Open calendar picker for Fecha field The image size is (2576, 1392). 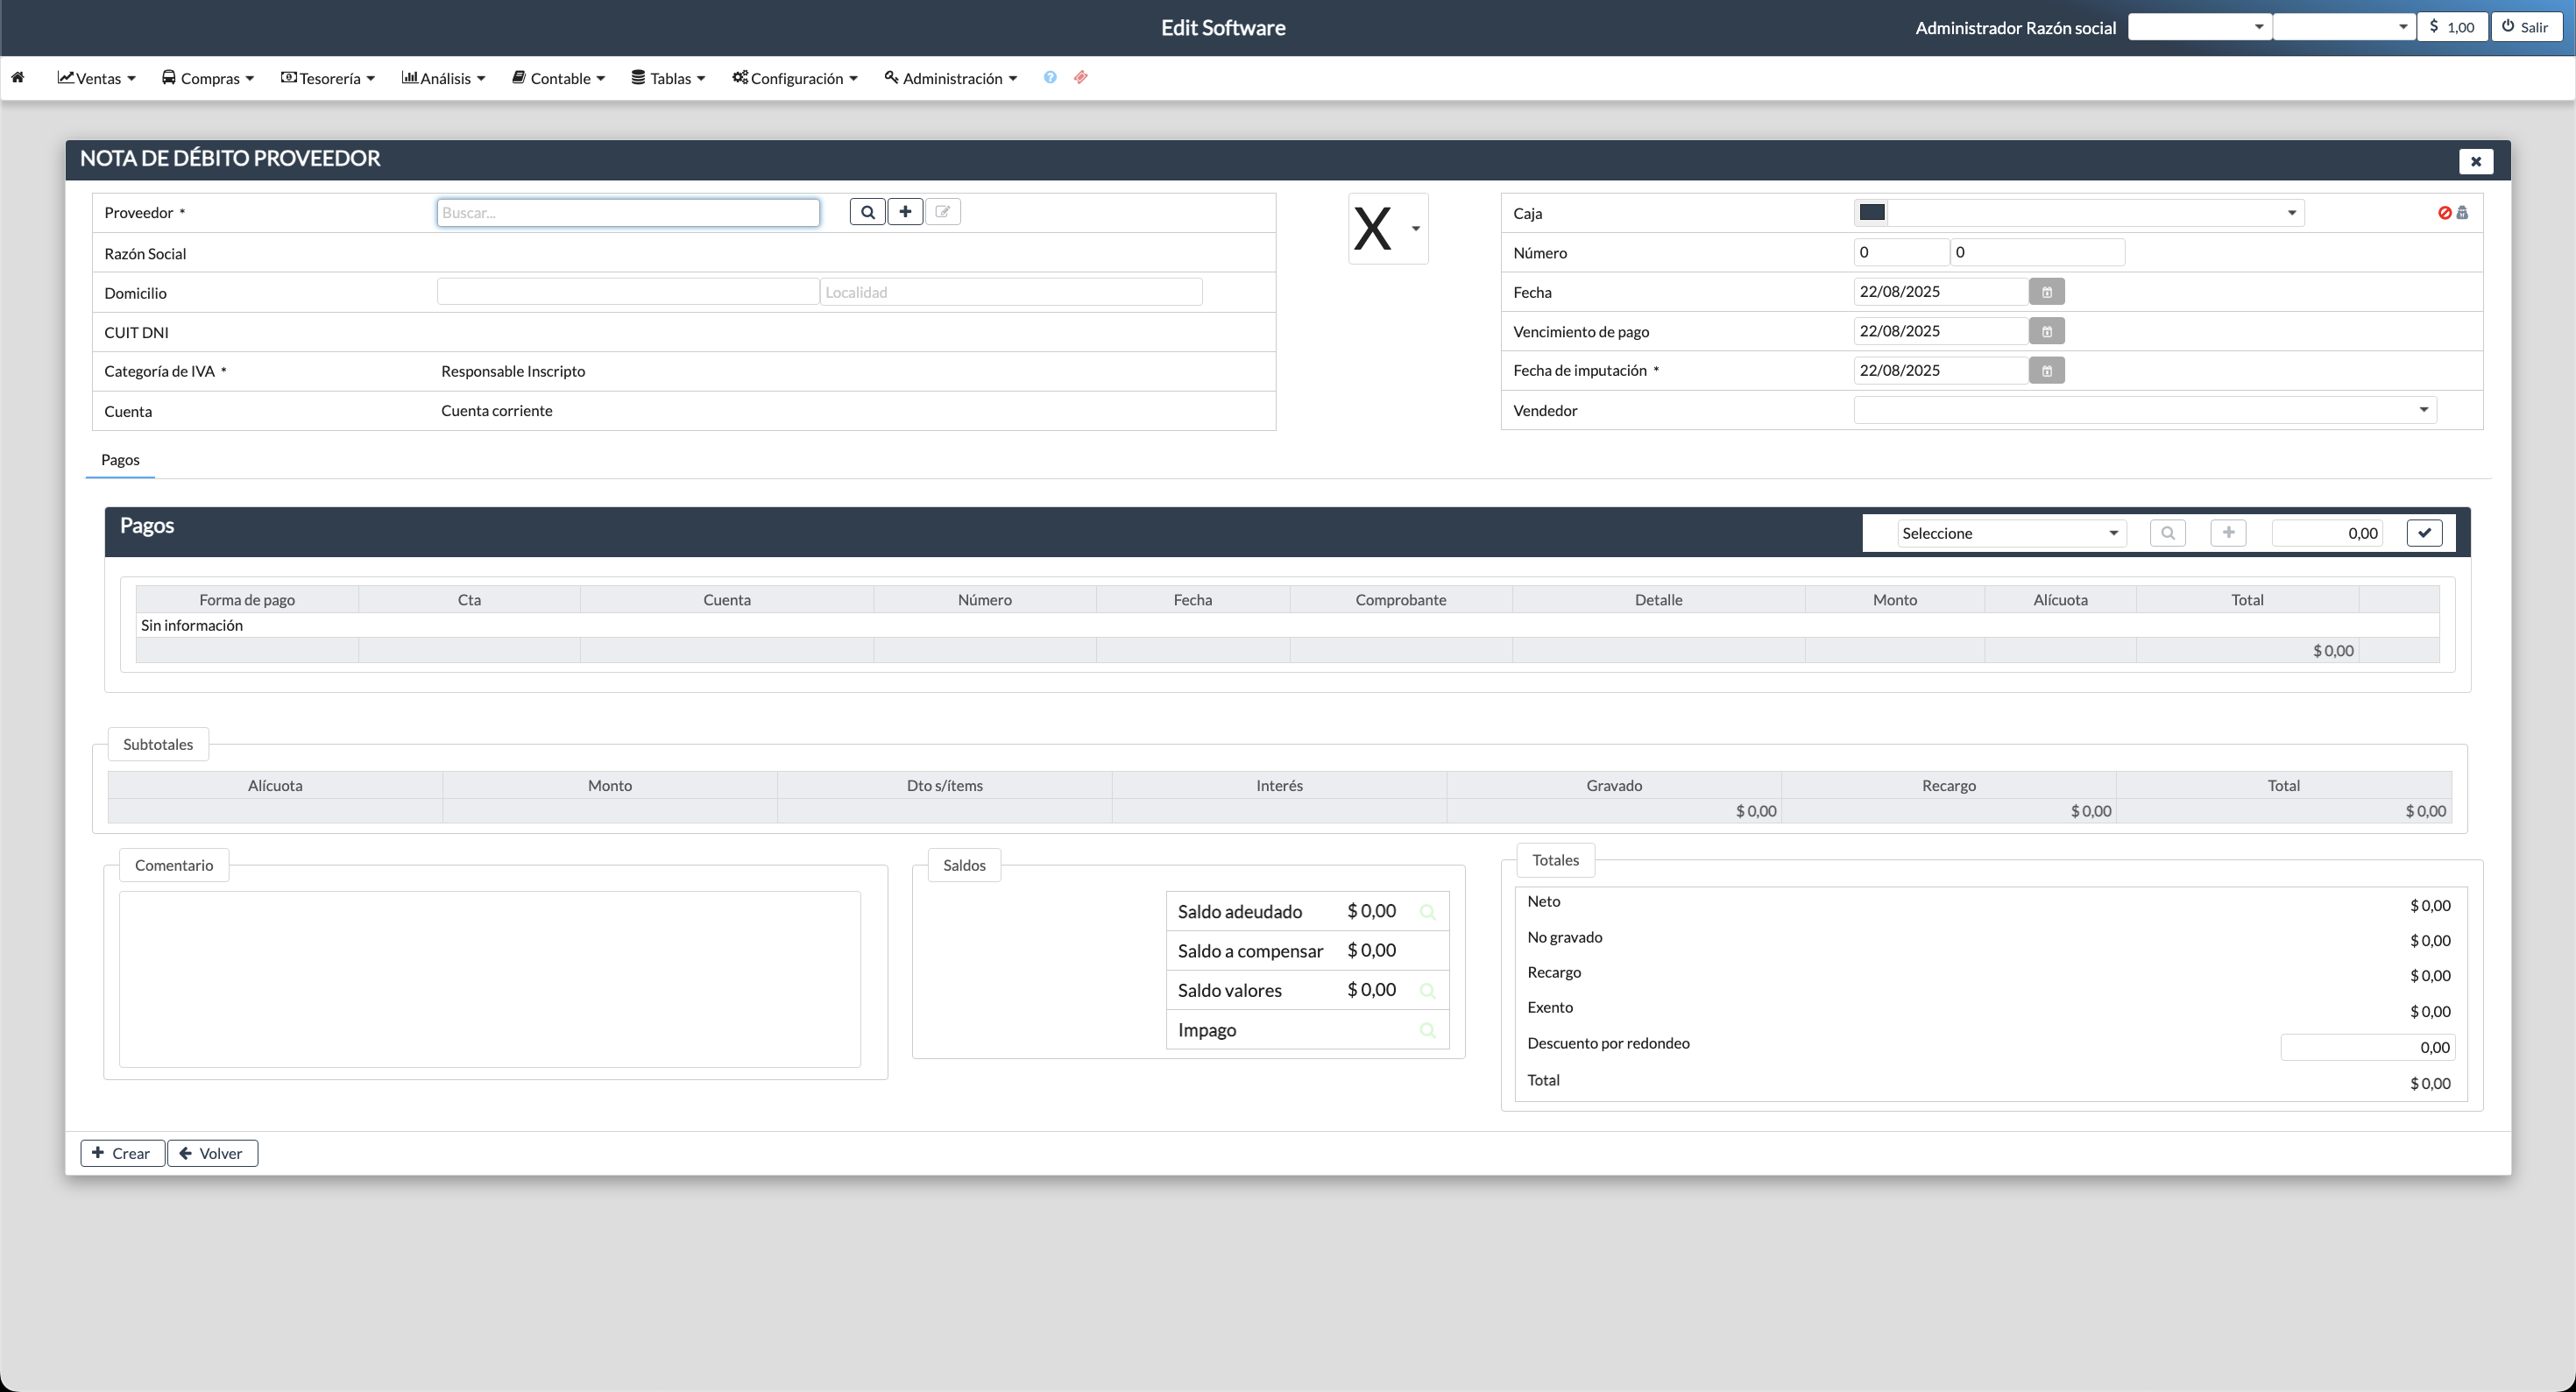pos(2046,292)
